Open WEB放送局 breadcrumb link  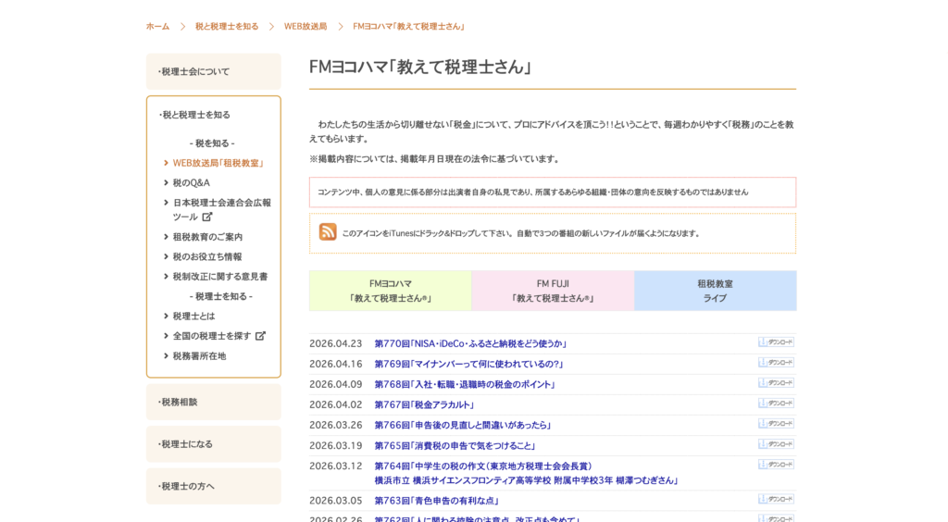tap(306, 27)
